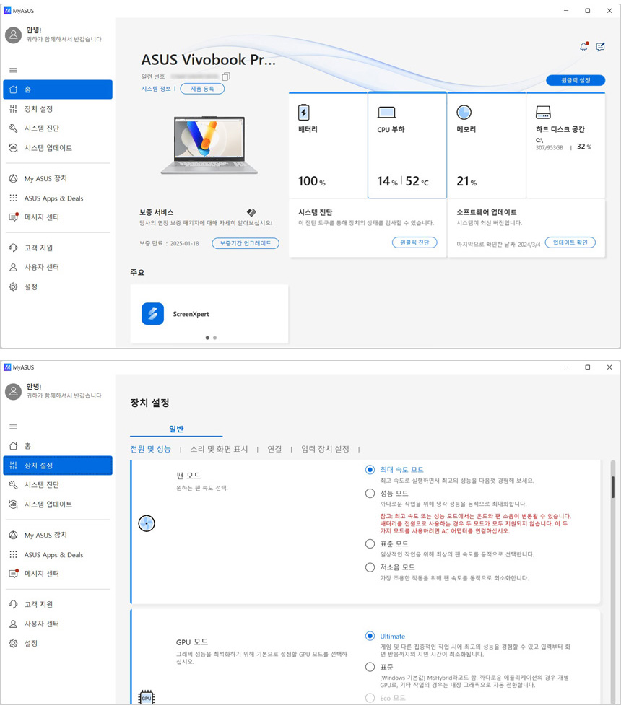This screenshot has height=708, width=621.
Task: Open the 전원 및 성능 section
Action: [x=150, y=450]
